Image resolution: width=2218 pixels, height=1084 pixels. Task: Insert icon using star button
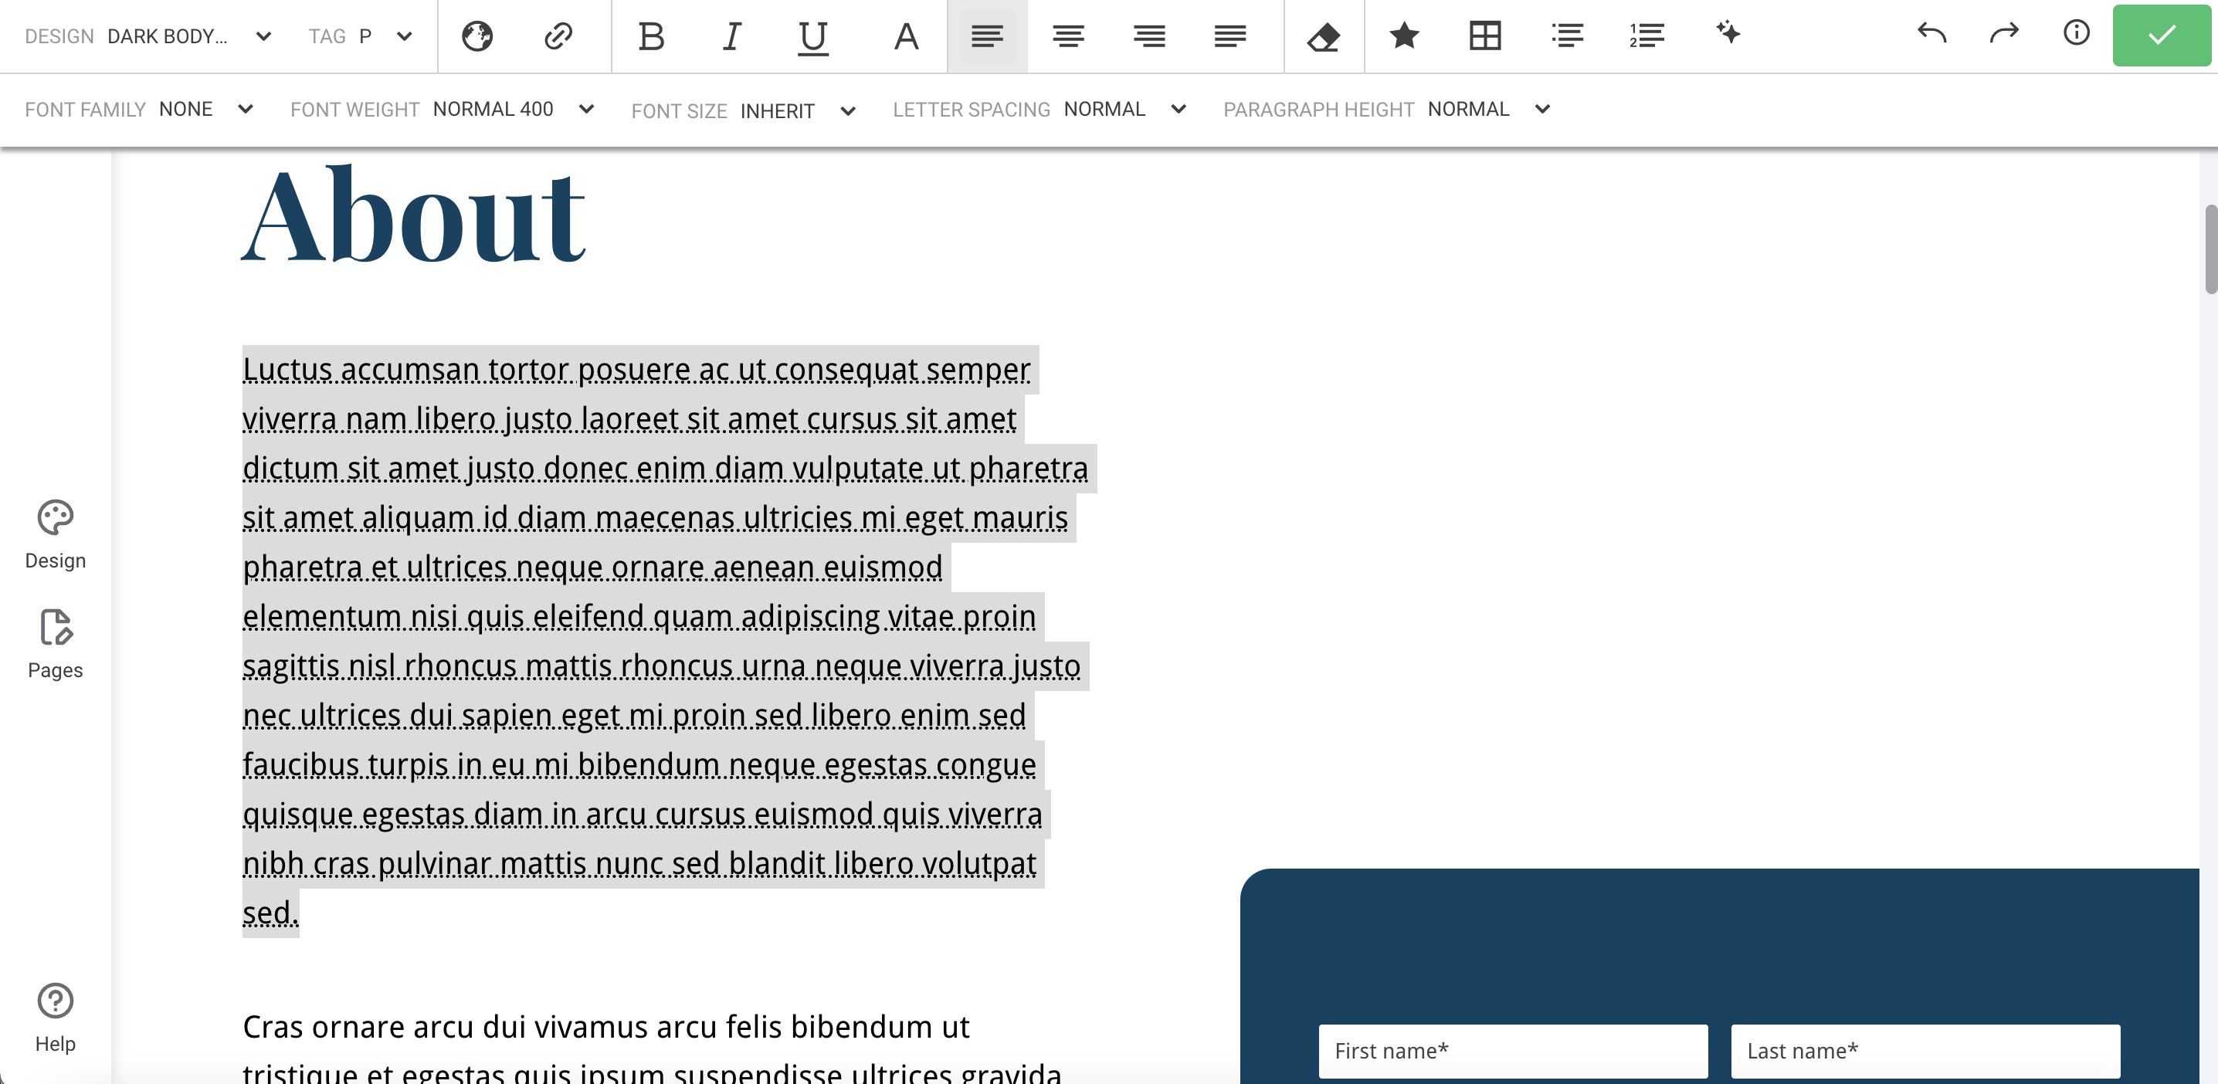point(1404,36)
